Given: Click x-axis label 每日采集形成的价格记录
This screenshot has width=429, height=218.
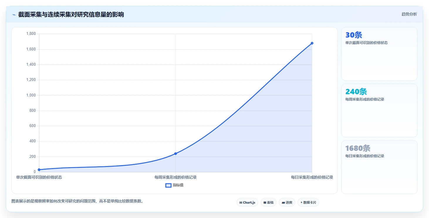Looking at the screenshot, I should [312, 177].
